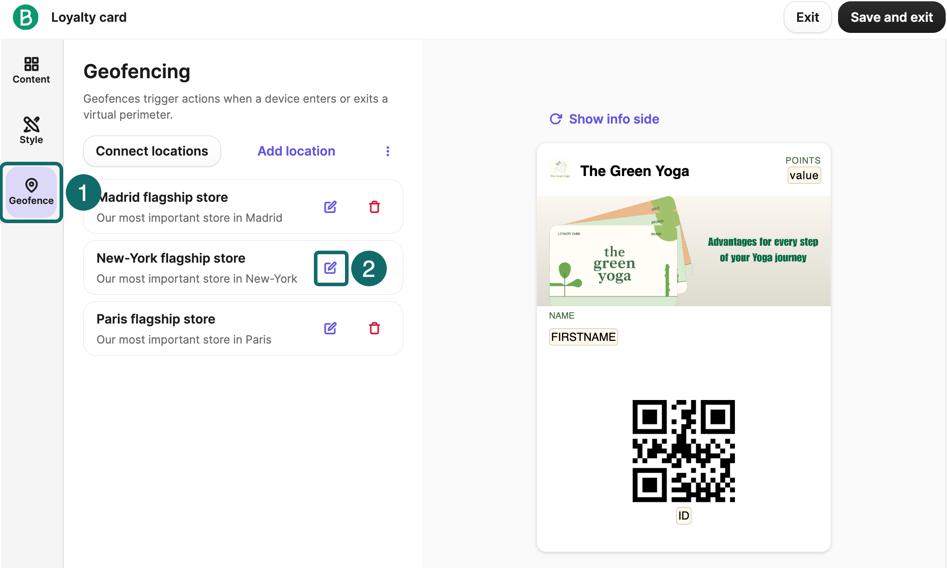The image size is (947, 568).
Task: Click The Green Yoga logo on card
Action: pos(560,169)
